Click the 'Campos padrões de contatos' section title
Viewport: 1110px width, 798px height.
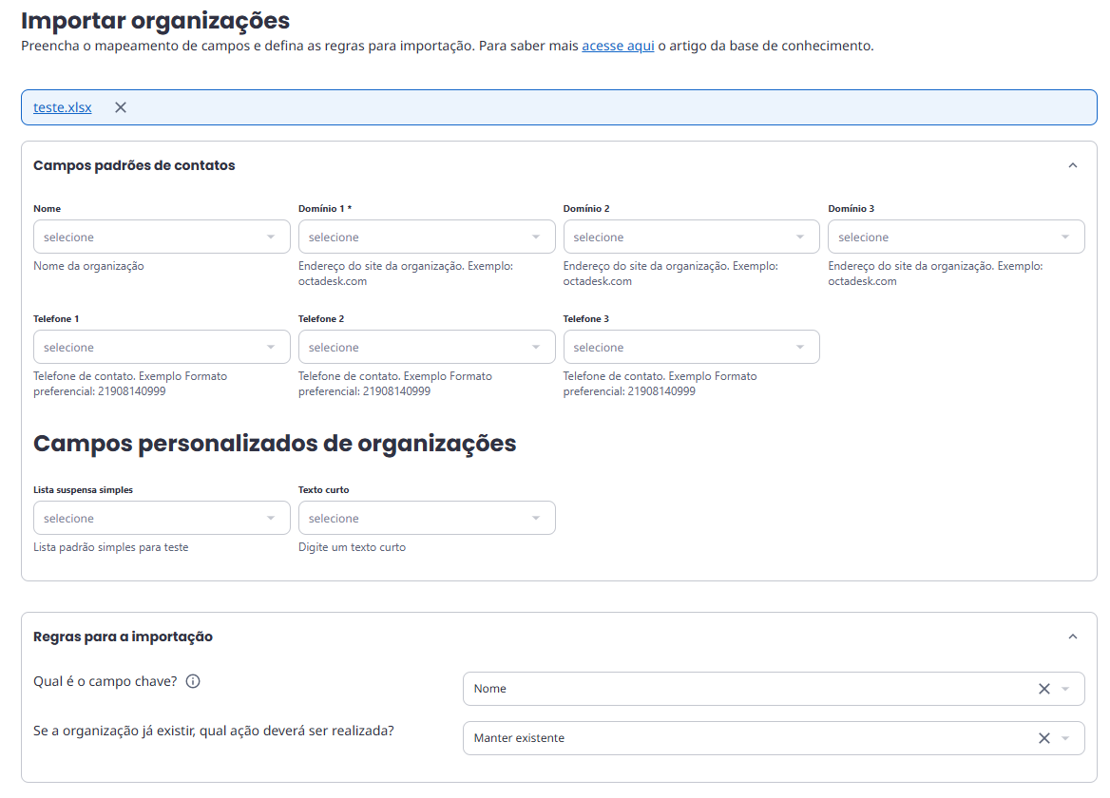[135, 165]
